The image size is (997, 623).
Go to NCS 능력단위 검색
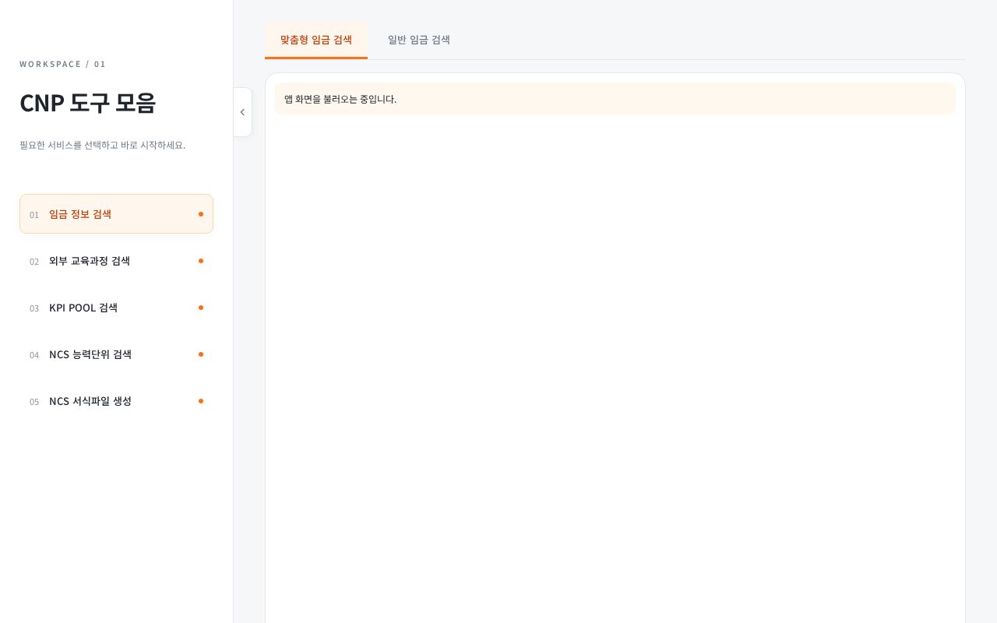[116, 354]
